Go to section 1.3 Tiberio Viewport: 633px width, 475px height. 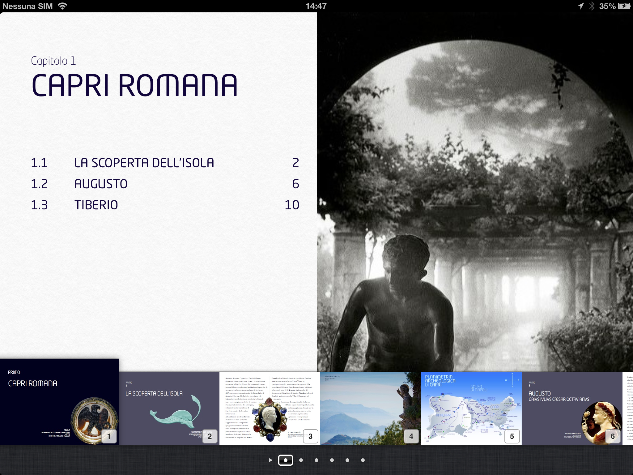click(96, 205)
